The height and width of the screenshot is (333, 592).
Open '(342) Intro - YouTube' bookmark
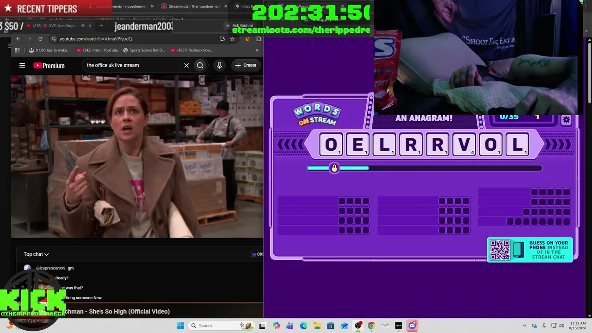(97, 50)
